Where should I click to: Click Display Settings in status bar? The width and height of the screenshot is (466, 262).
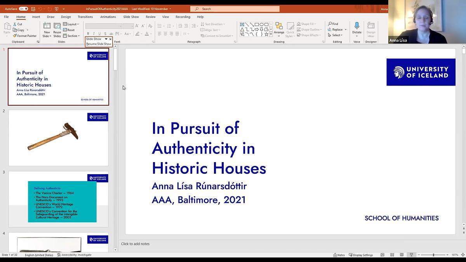click(x=361, y=255)
